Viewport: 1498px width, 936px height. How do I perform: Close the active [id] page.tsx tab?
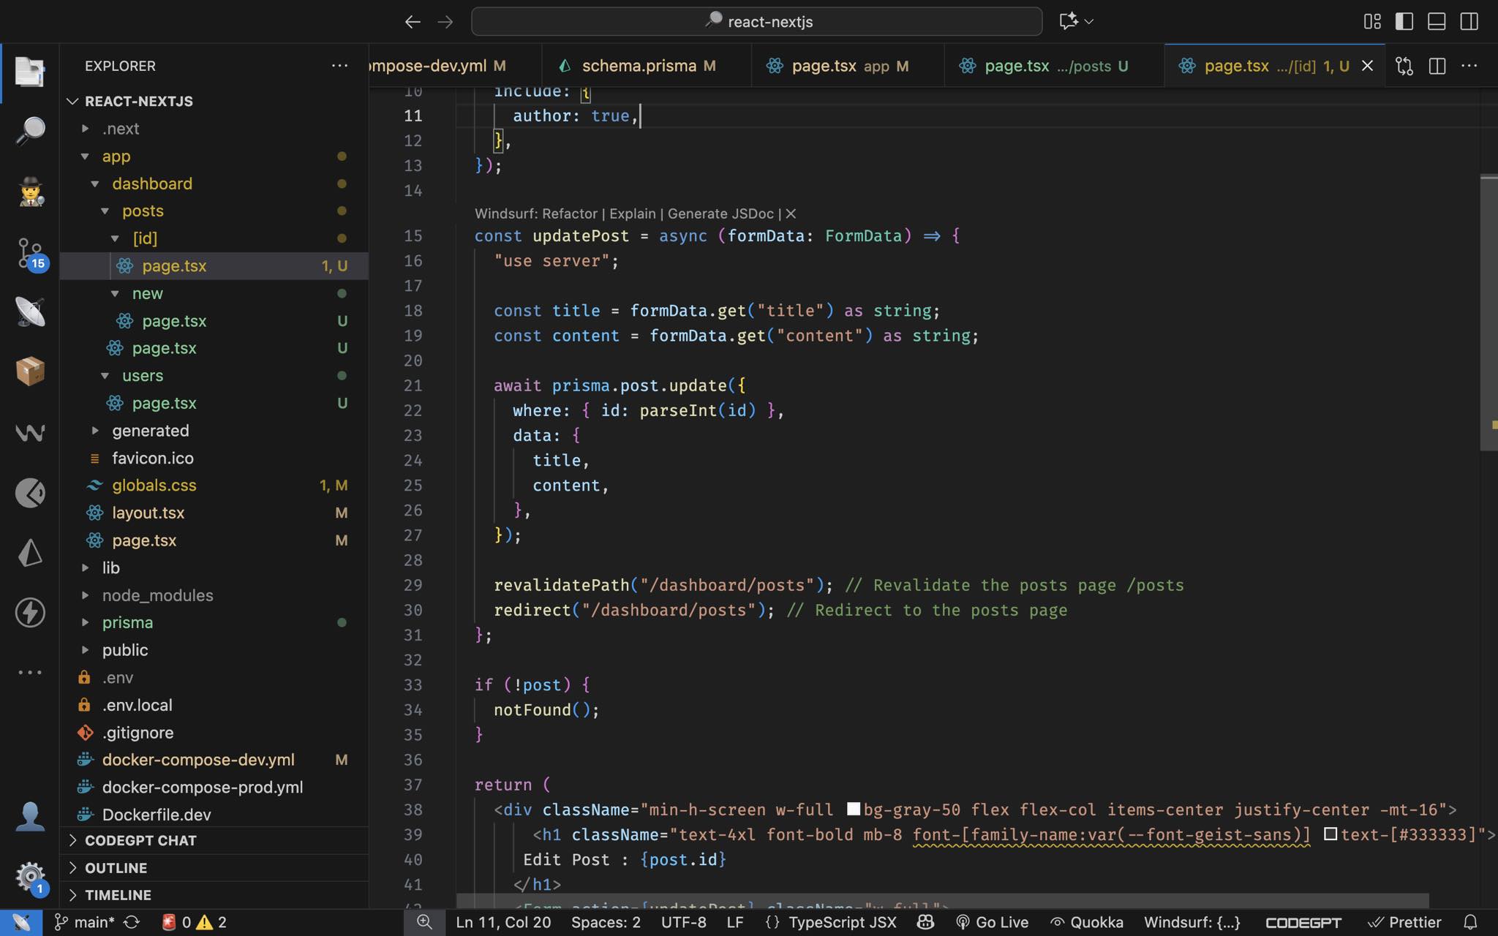[x=1367, y=66]
